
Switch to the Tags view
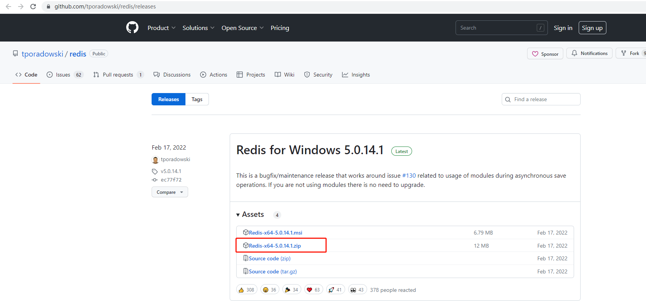197,99
